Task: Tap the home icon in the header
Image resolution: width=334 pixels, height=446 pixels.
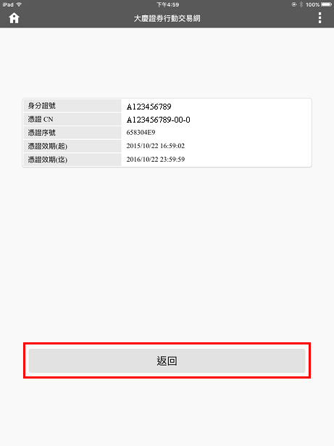Action: point(14,18)
